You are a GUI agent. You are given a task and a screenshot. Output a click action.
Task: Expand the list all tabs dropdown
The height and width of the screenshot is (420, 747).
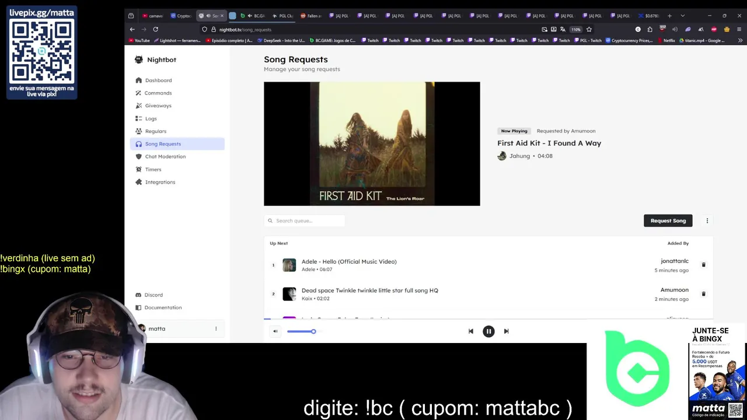[x=682, y=16]
